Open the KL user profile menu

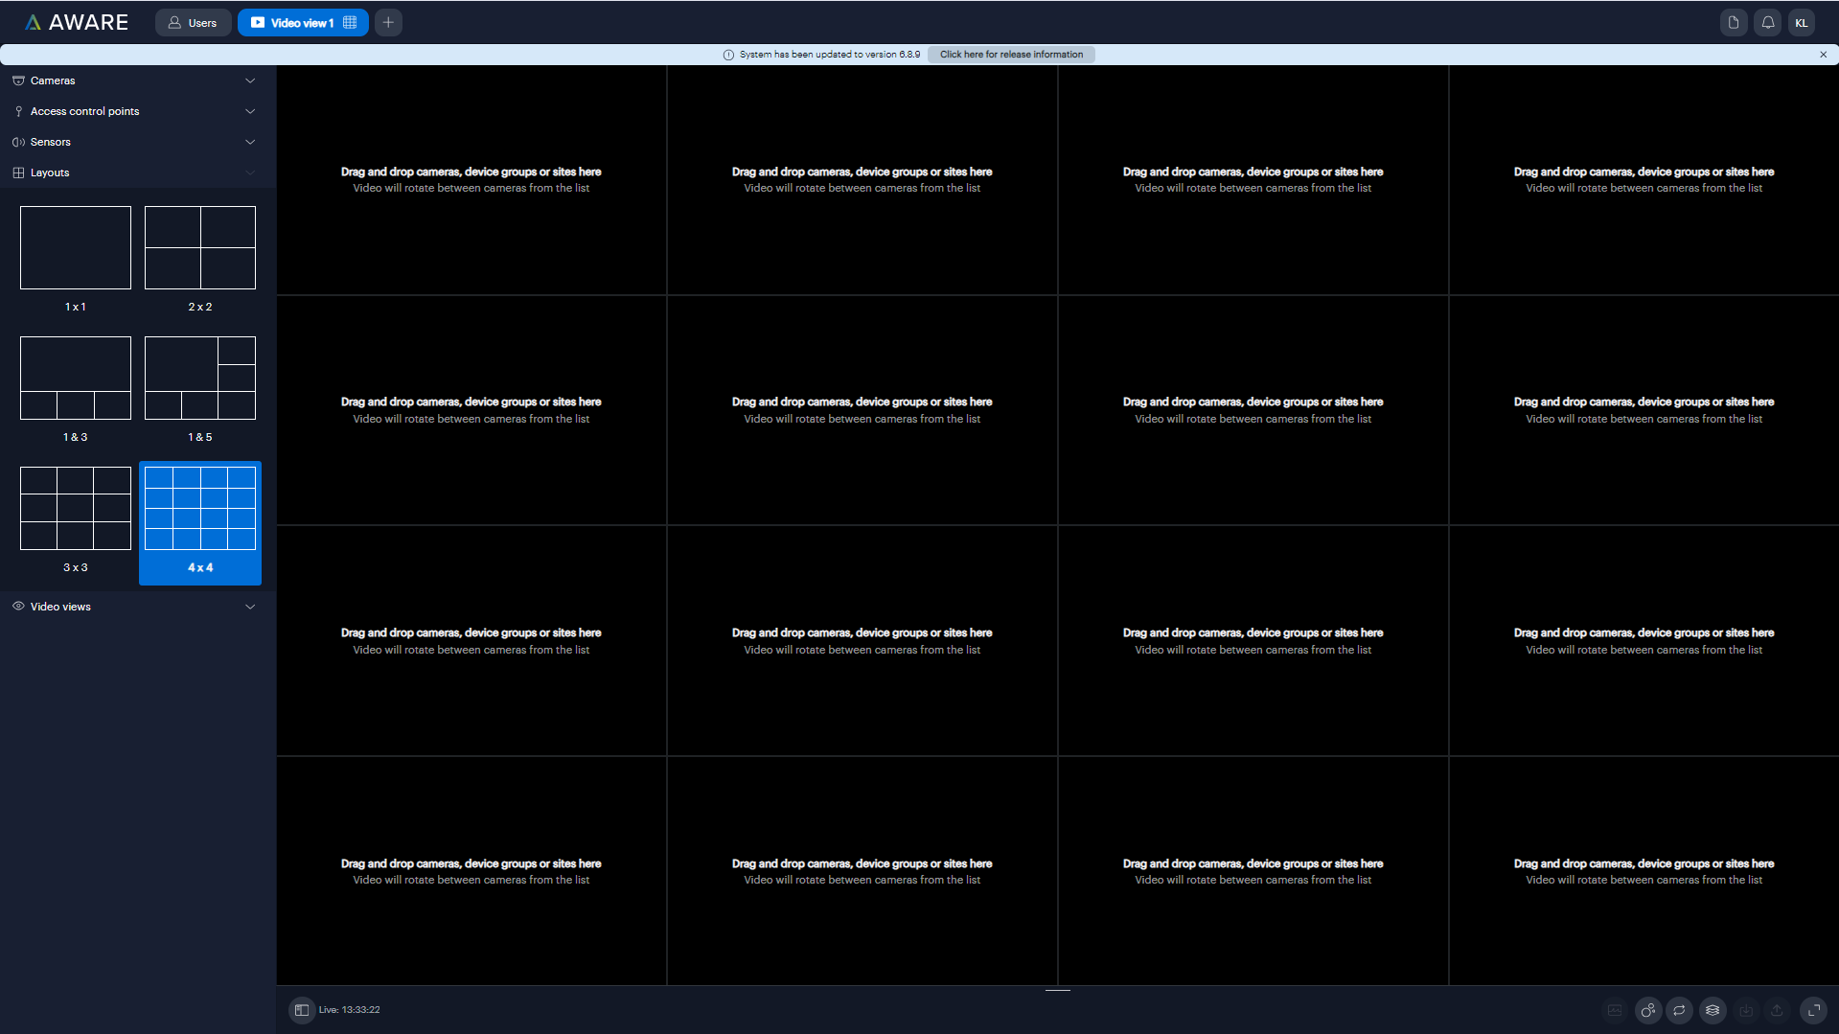pyautogui.click(x=1802, y=23)
